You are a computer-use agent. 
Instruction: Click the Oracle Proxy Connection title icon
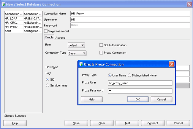(81, 64)
